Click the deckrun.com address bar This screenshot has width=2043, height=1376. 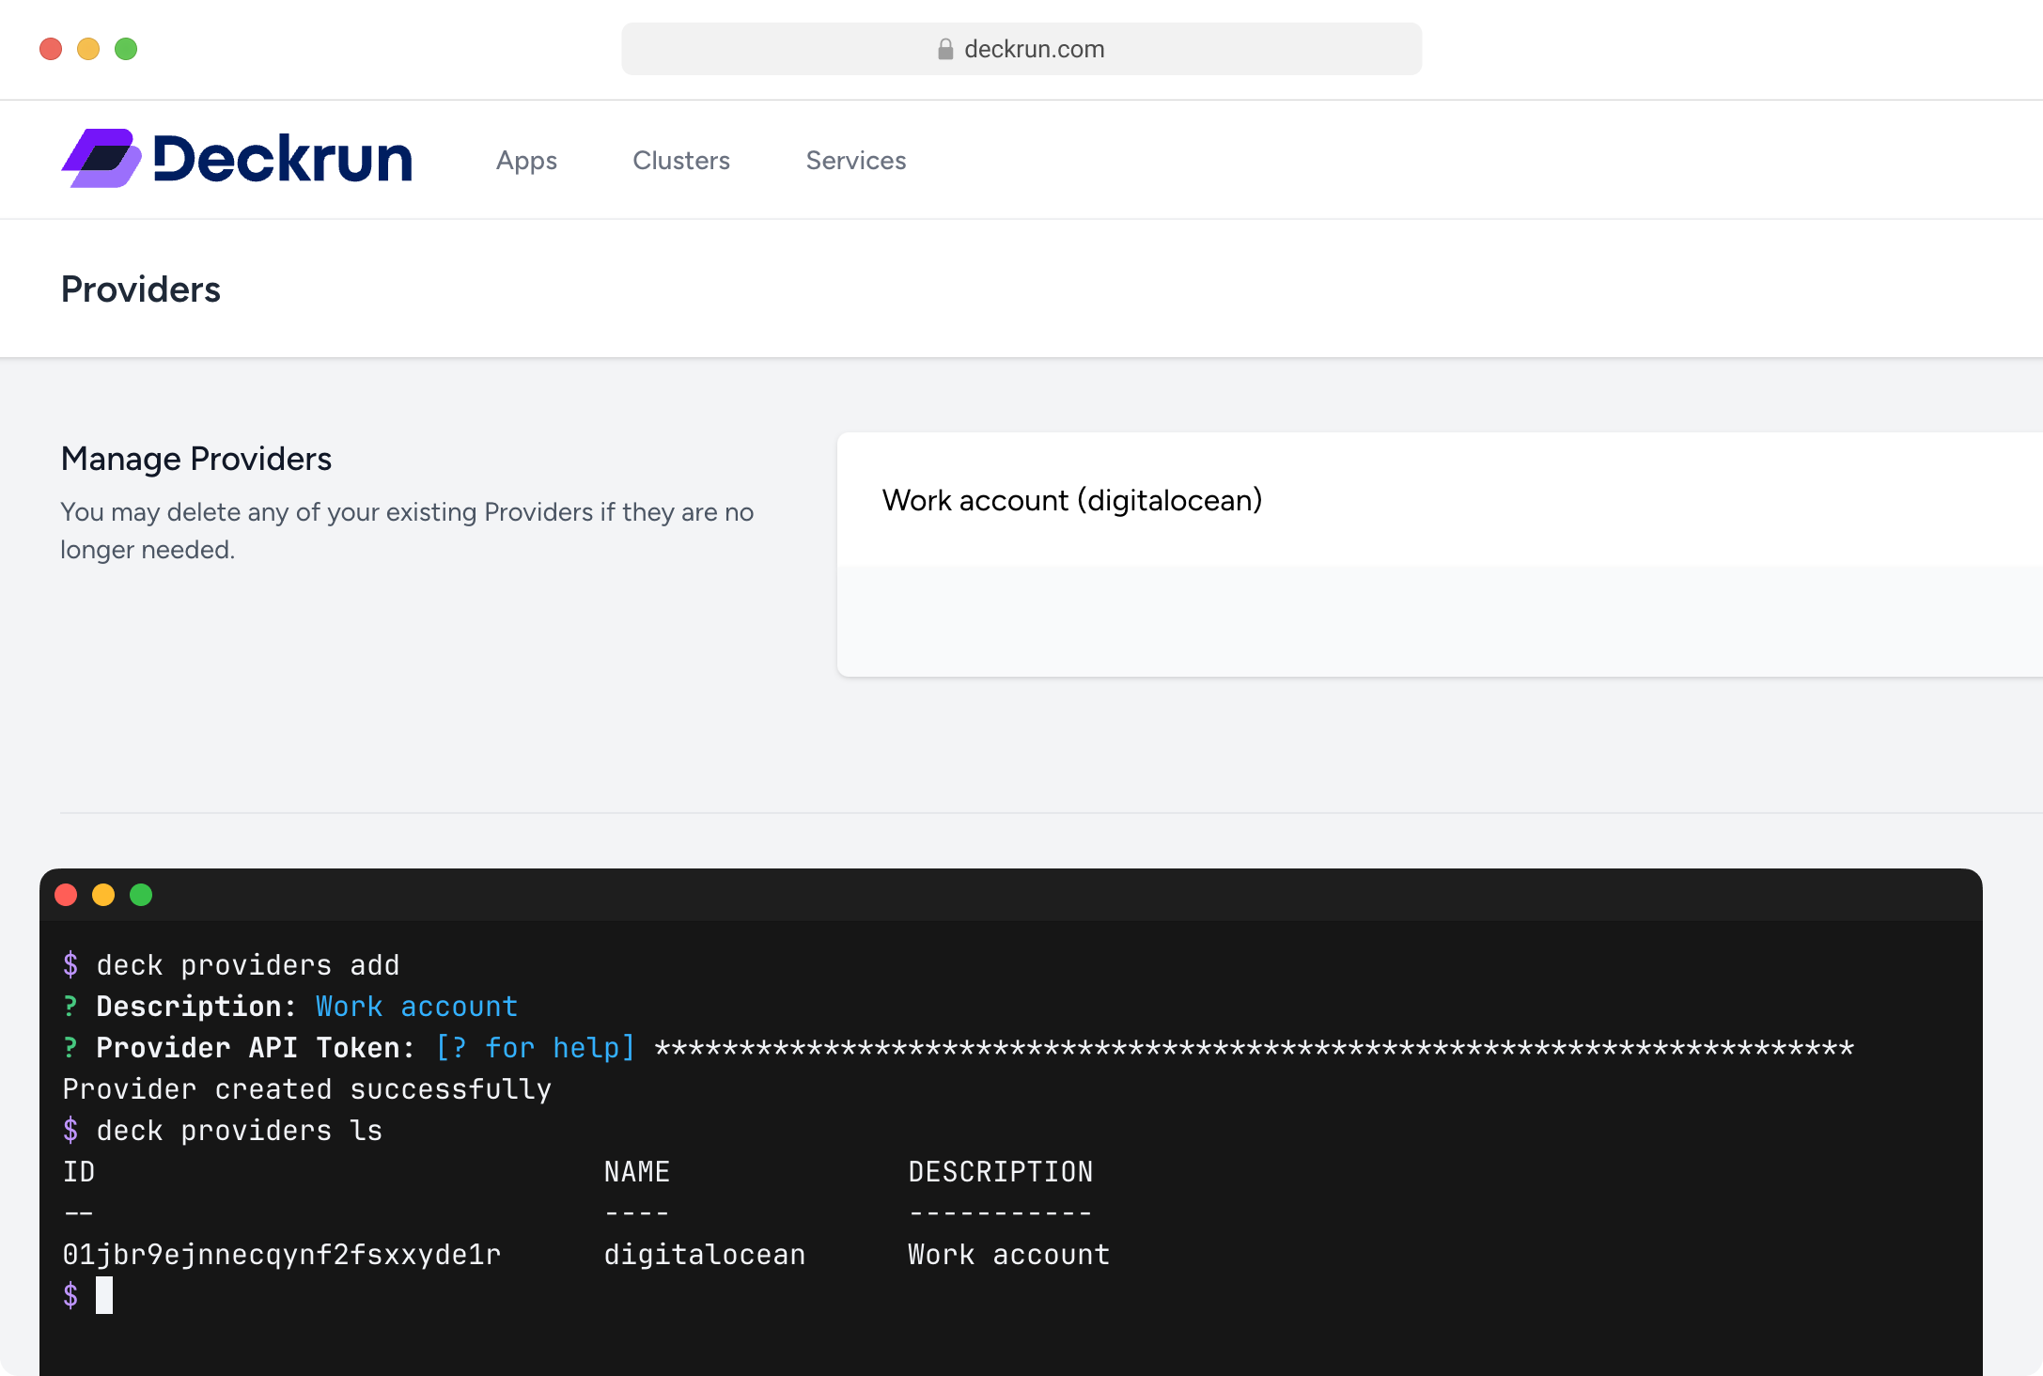coord(1021,48)
